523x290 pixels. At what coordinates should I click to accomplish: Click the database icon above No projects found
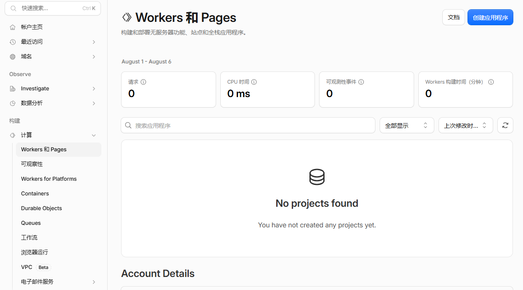pos(317,177)
